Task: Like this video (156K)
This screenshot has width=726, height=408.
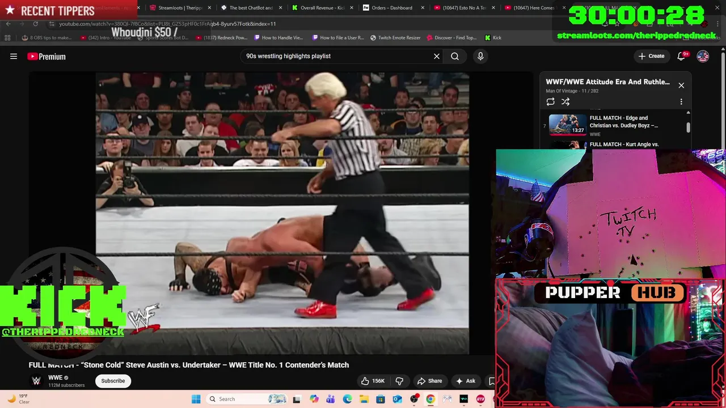Action: coord(373,381)
